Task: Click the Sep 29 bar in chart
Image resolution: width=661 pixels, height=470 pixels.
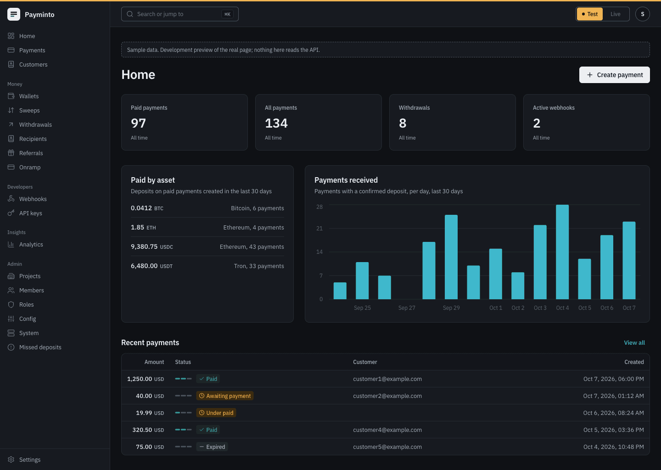Action: pos(451,257)
